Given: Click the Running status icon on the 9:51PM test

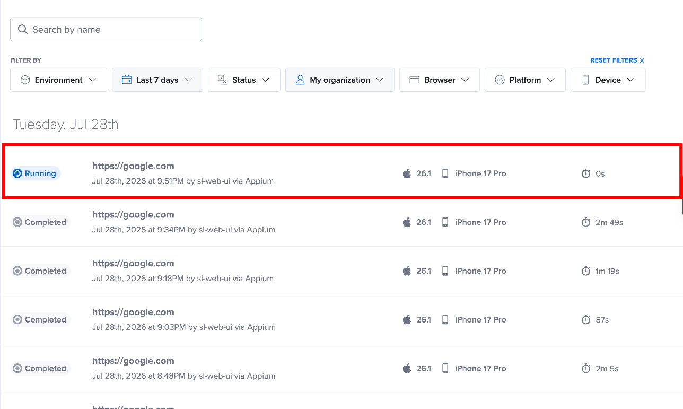Looking at the screenshot, I should (x=17, y=173).
